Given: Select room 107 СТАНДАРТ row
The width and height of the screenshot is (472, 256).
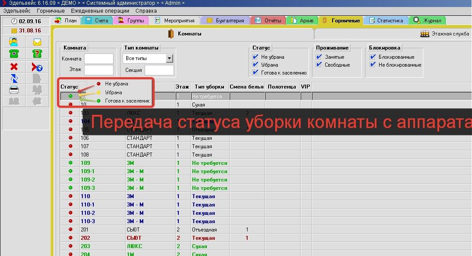Looking at the screenshot, I should click(266, 146).
